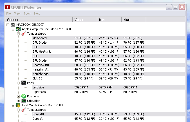190x122 pixels.
Task: Click the Positions group label
Action: coord(33,96)
